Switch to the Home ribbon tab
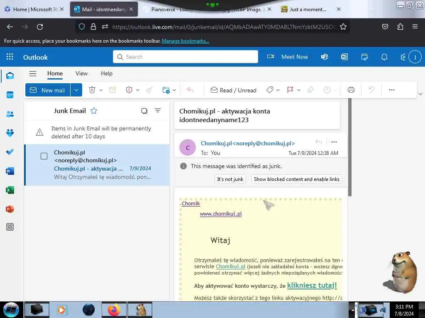 click(x=55, y=74)
